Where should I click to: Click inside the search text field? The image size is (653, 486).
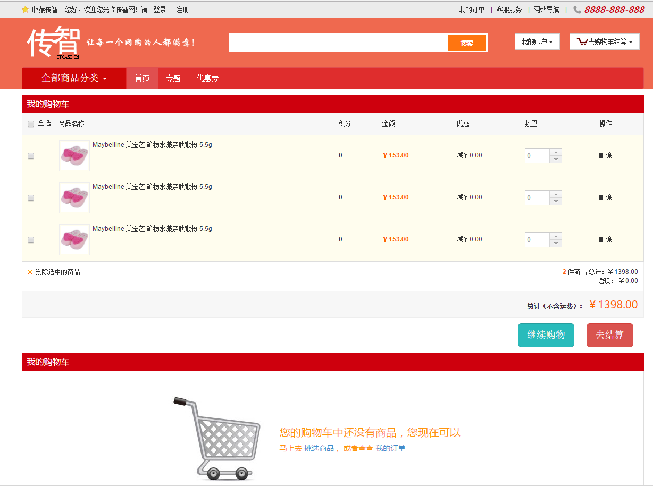(338, 43)
